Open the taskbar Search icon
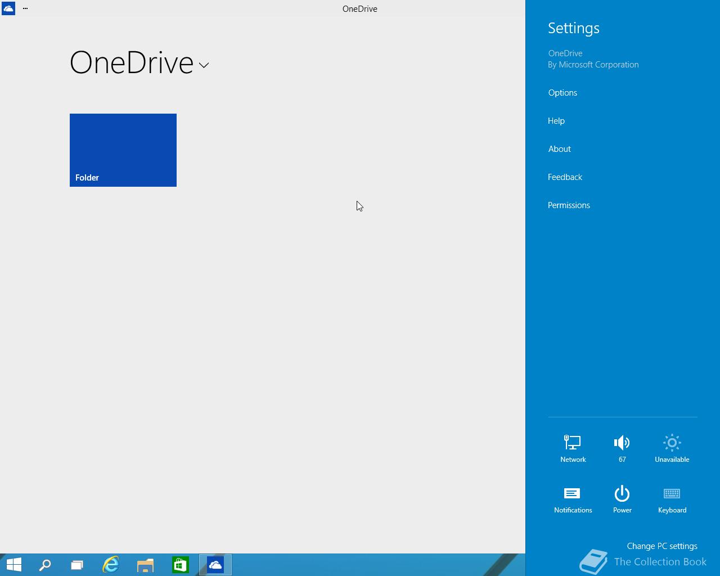Screen dimensions: 720x576 click(44, 565)
